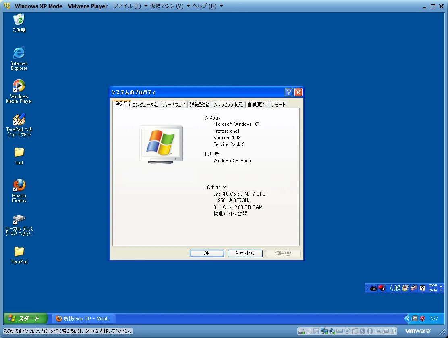Image resolution: width=448 pixels, height=338 pixels.
Task: Click the hard disk device icon in VMware status bar
Action: pyautogui.click(x=301, y=331)
